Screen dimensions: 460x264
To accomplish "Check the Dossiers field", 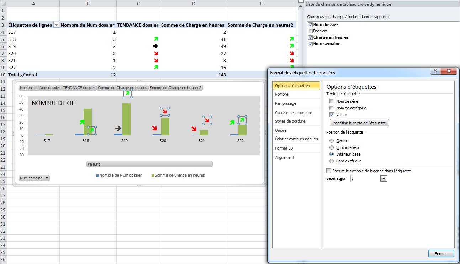I will (310, 31).
